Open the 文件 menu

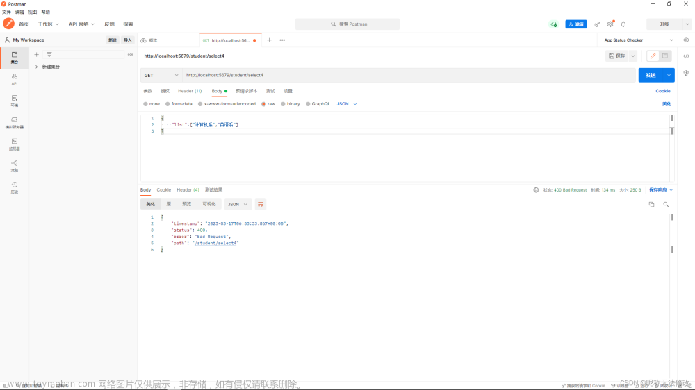tap(7, 12)
